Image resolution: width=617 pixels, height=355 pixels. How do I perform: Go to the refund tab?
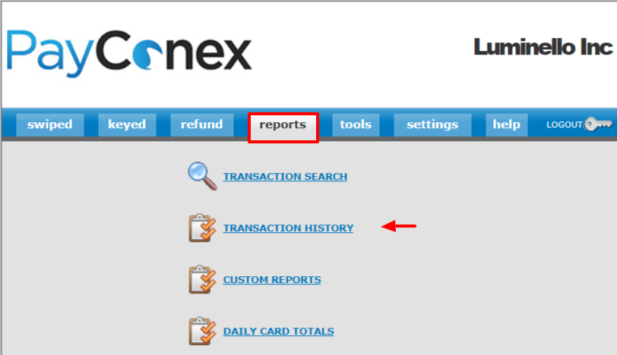[x=202, y=125]
